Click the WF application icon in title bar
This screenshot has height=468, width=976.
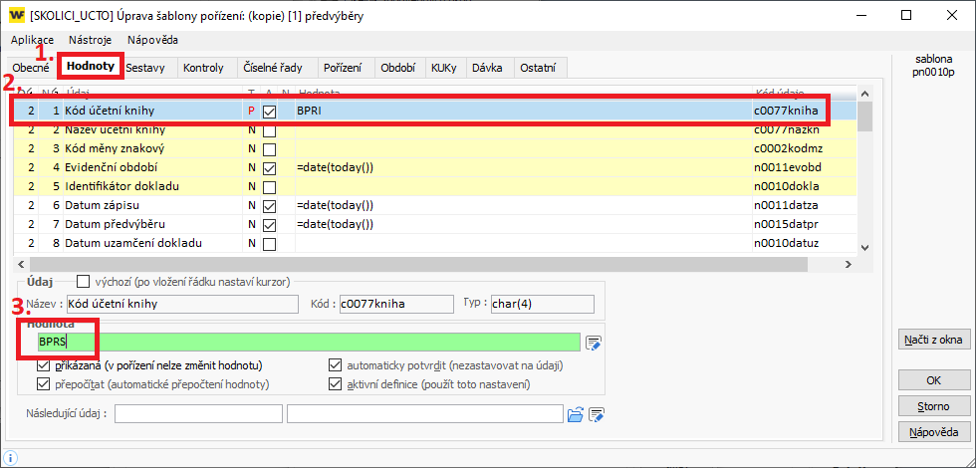[18, 16]
